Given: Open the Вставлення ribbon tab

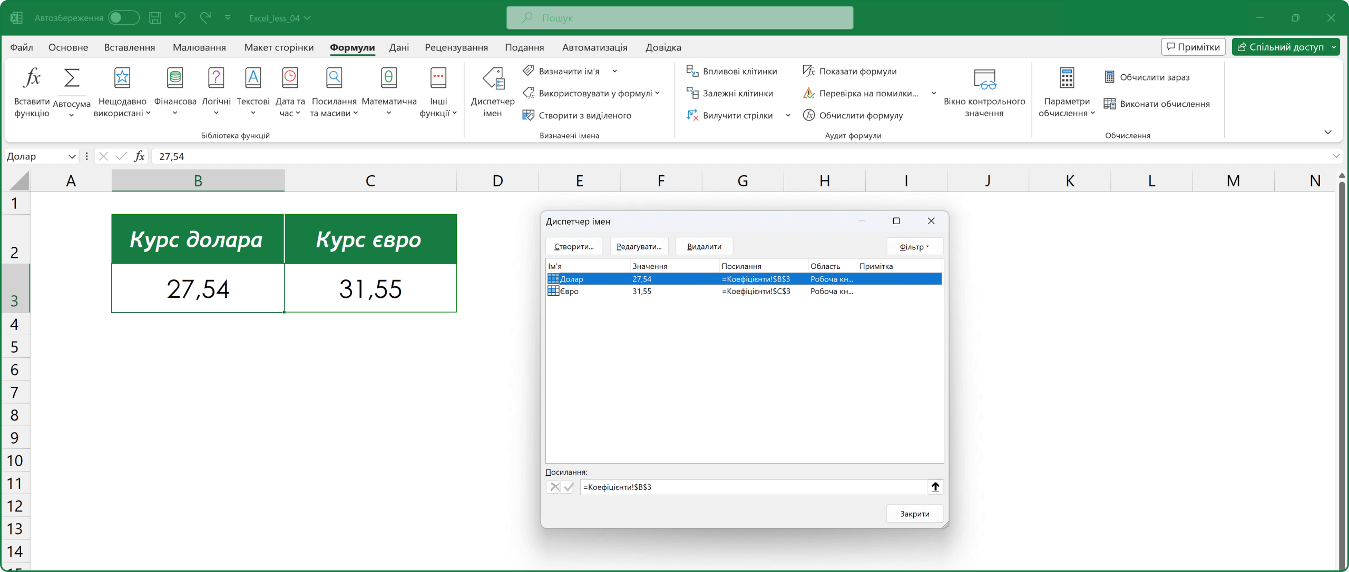Looking at the screenshot, I should [x=130, y=47].
